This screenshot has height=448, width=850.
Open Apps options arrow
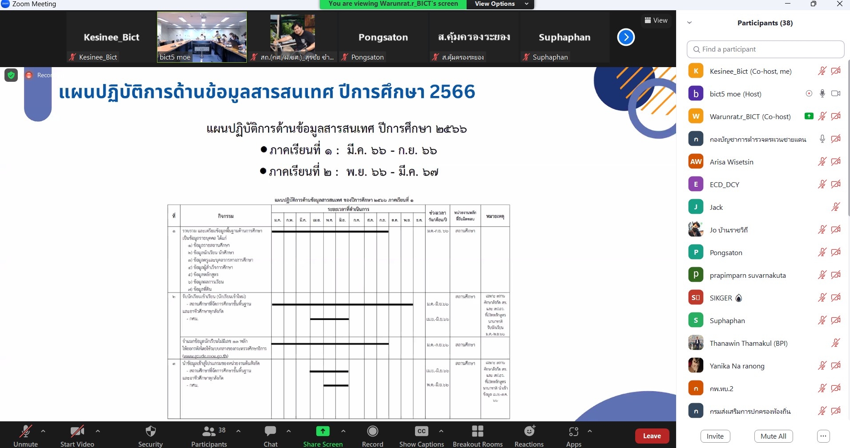pos(590,431)
